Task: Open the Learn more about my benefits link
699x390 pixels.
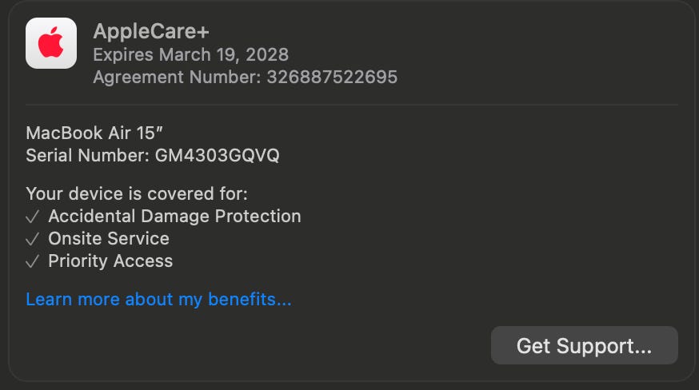Action: [x=158, y=300]
